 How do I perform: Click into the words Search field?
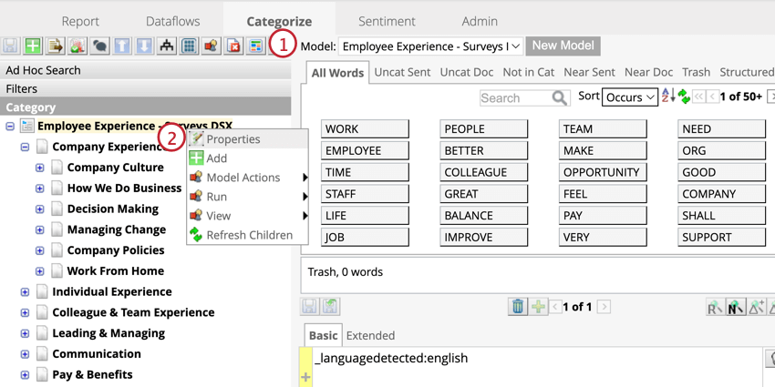(513, 97)
